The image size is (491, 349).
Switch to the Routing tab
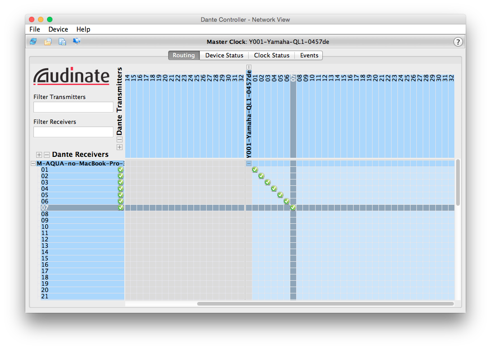pyautogui.click(x=184, y=56)
